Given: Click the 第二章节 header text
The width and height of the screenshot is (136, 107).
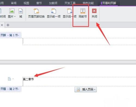Looking at the screenshot, I should pos(28,79).
